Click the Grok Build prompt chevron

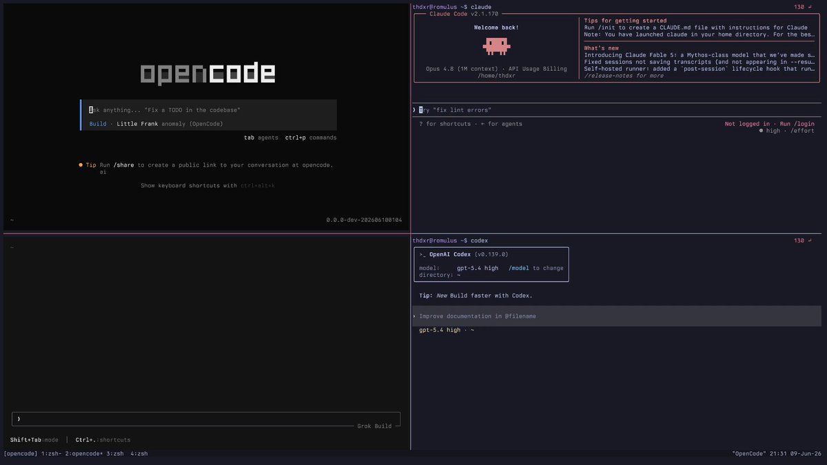[x=19, y=419]
